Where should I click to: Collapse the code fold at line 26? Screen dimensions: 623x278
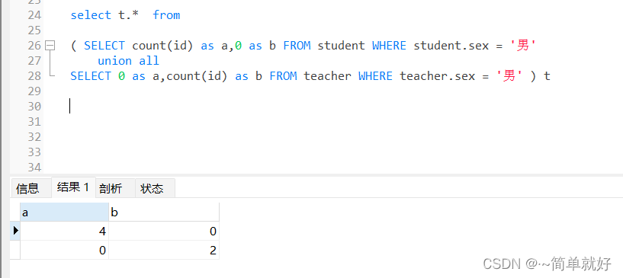[x=50, y=46]
